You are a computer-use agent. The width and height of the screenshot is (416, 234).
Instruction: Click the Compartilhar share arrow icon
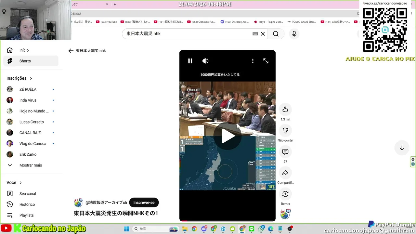pyautogui.click(x=285, y=173)
